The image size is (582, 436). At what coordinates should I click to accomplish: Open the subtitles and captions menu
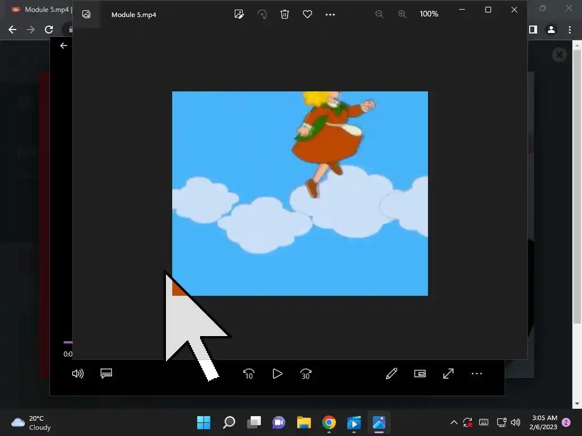point(106,374)
